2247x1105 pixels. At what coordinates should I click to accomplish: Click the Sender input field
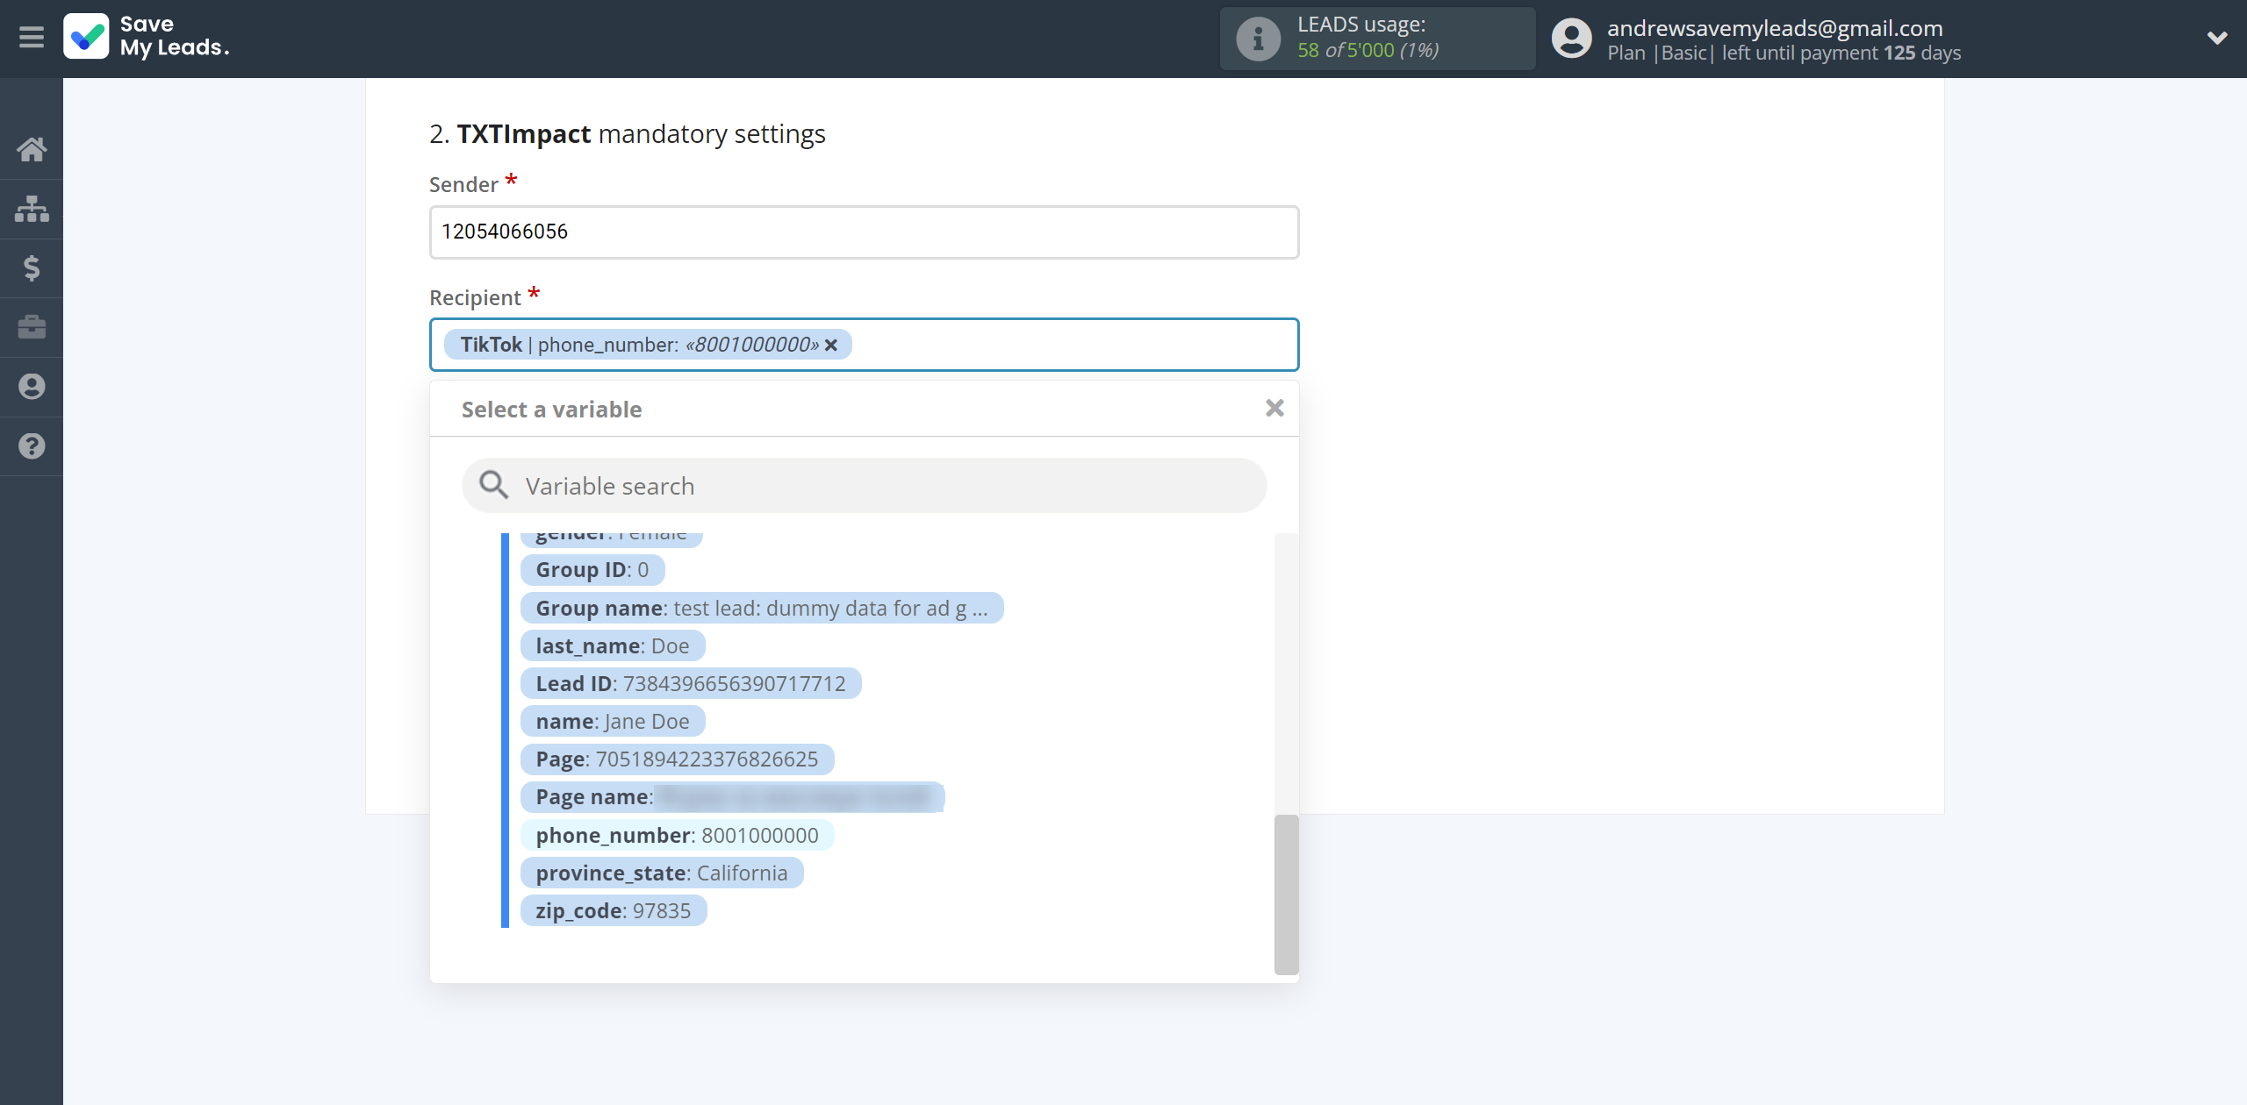(x=864, y=232)
